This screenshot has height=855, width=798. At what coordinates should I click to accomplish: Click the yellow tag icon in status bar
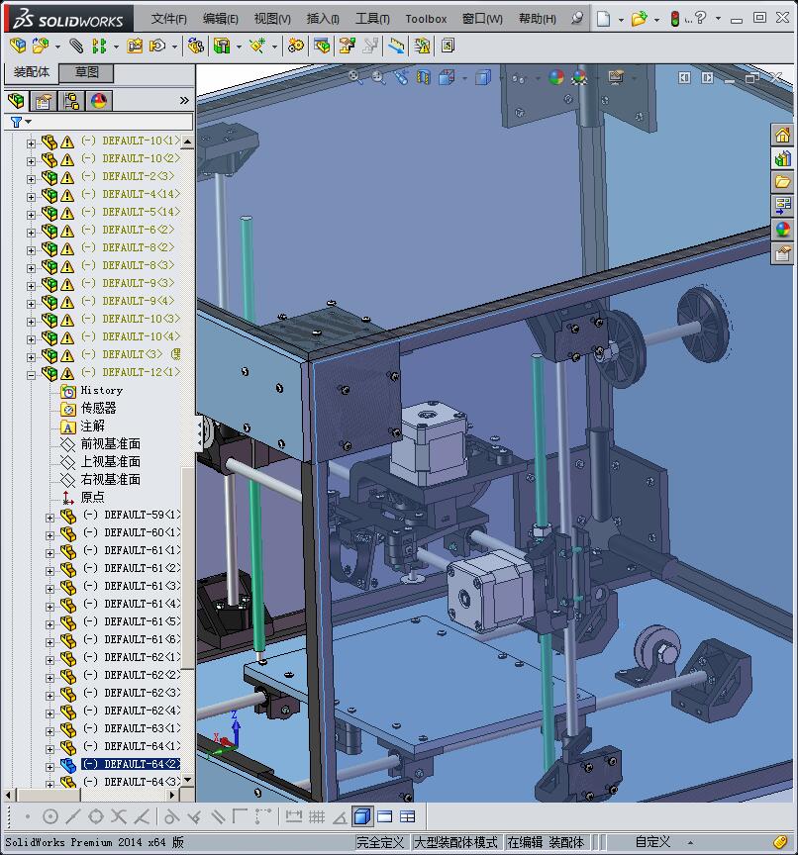tap(780, 842)
